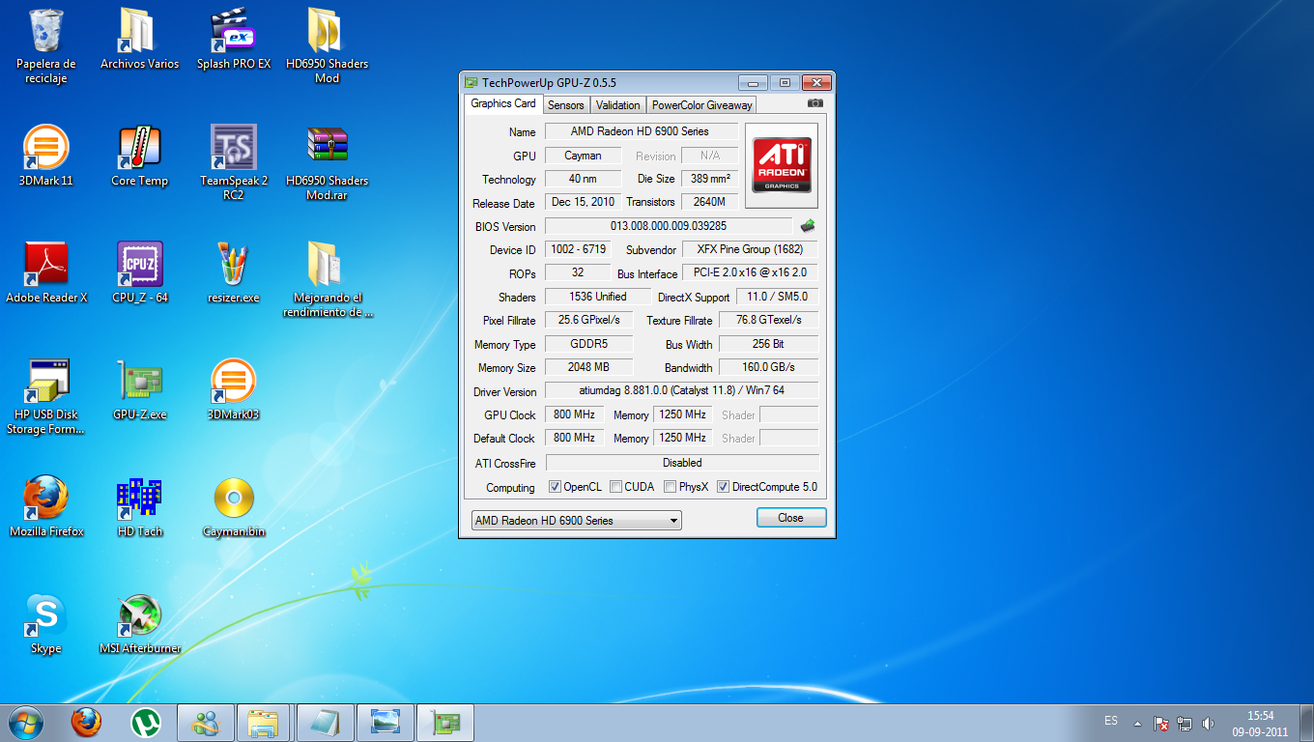Click the GPU-Z Close button
The image size is (1314, 742).
coord(791,518)
